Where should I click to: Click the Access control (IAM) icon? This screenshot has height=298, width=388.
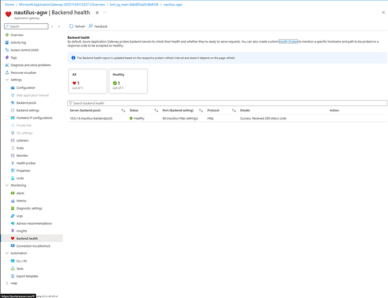pos(7,50)
